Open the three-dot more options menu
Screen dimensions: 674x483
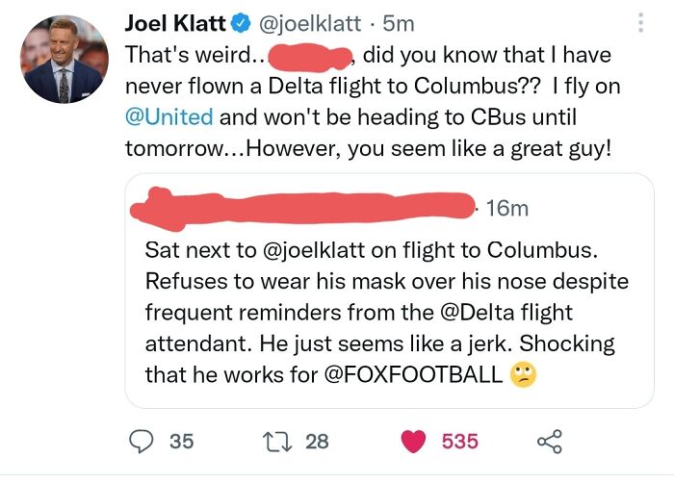[x=642, y=23]
